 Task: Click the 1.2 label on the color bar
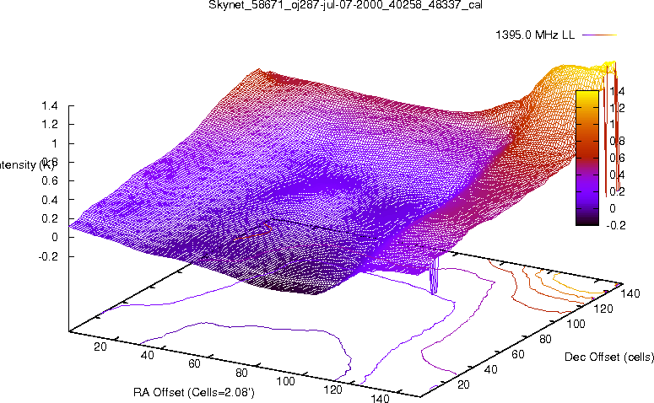pyautogui.click(x=617, y=109)
